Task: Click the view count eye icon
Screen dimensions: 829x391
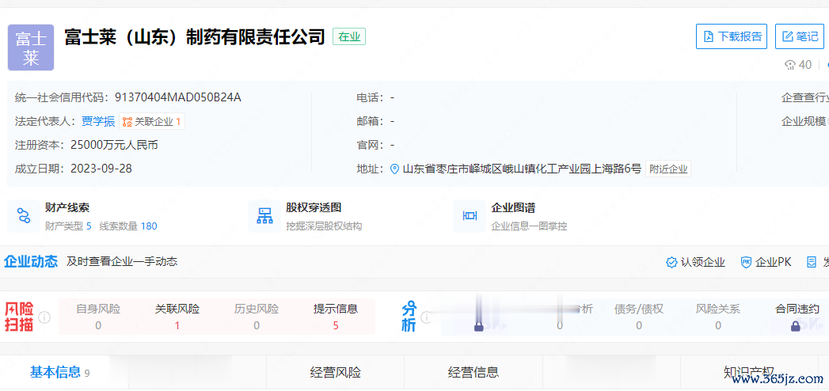Action: pyautogui.click(x=790, y=65)
